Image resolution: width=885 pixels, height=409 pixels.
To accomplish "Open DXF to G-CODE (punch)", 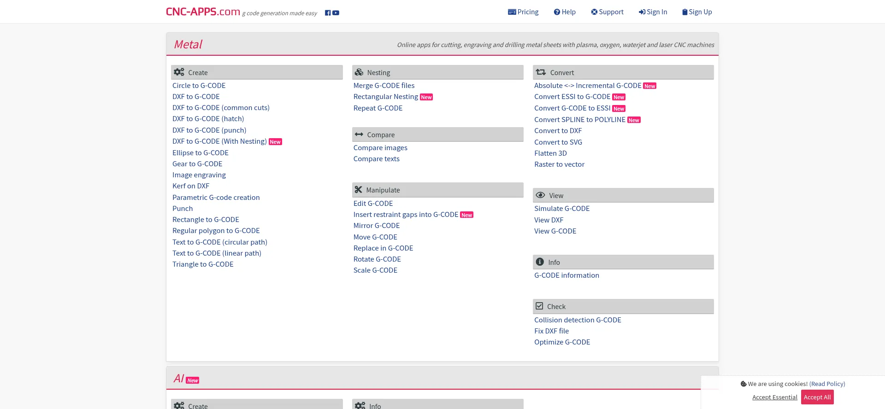I will pos(209,130).
